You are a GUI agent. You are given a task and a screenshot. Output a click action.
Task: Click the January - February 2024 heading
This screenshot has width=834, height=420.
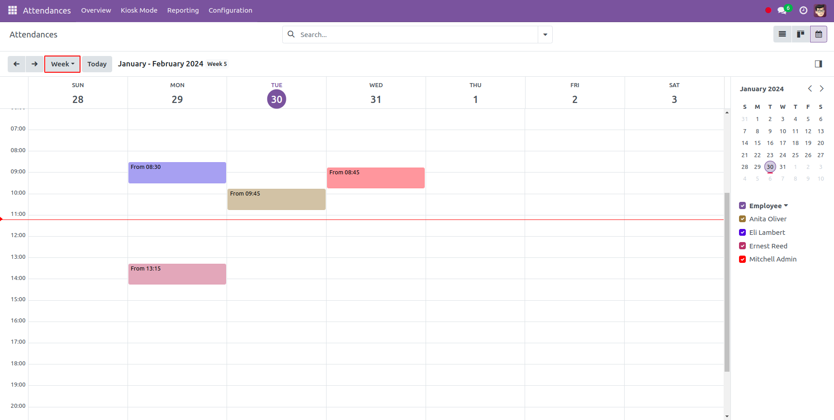(161, 64)
